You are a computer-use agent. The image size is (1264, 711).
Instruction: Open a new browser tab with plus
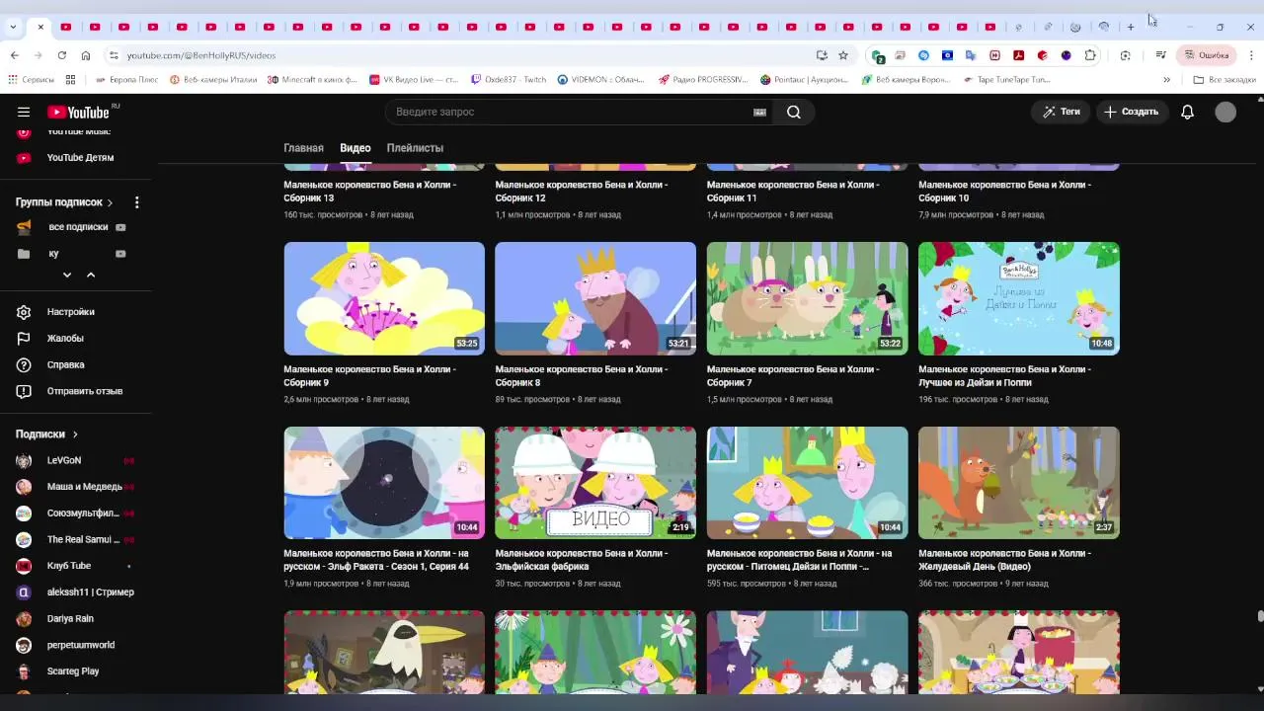[x=1131, y=27]
